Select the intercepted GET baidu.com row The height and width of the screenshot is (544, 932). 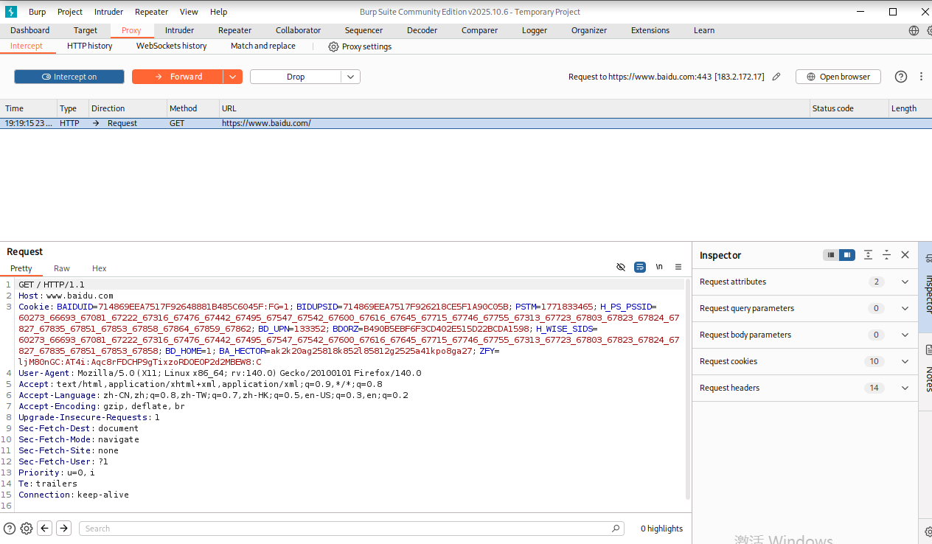tap(466, 123)
